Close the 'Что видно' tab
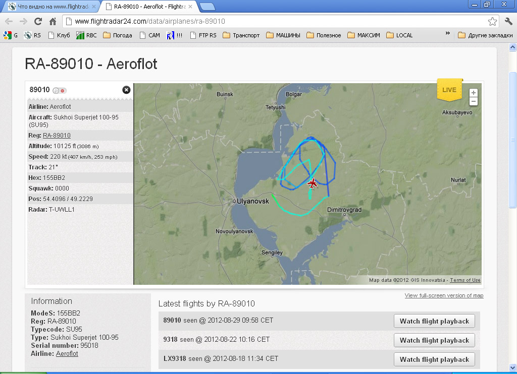This screenshot has height=374, width=517. click(x=94, y=7)
